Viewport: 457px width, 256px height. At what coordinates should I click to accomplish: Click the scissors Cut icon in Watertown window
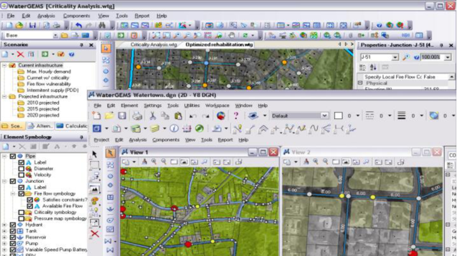click(152, 116)
